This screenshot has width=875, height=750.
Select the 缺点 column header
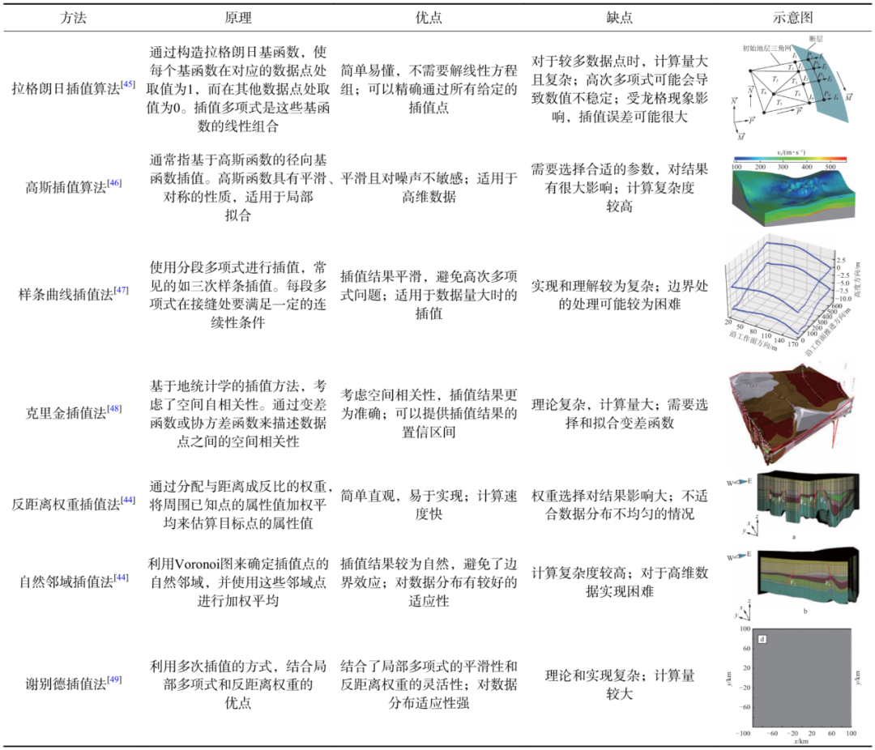pyautogui.click(x=619, y=18)
